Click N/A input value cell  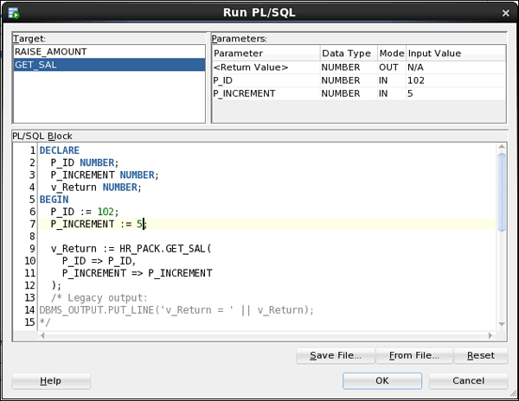point(456,67)
